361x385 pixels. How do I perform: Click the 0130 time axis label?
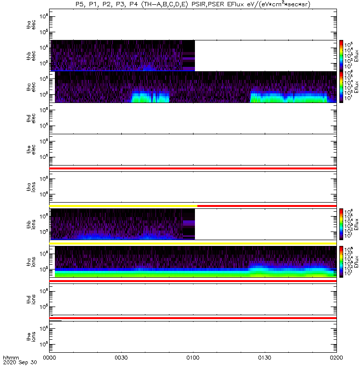[x=264, y=358]
